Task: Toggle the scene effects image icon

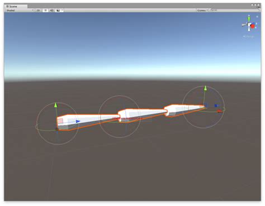Action: [58, 11]
